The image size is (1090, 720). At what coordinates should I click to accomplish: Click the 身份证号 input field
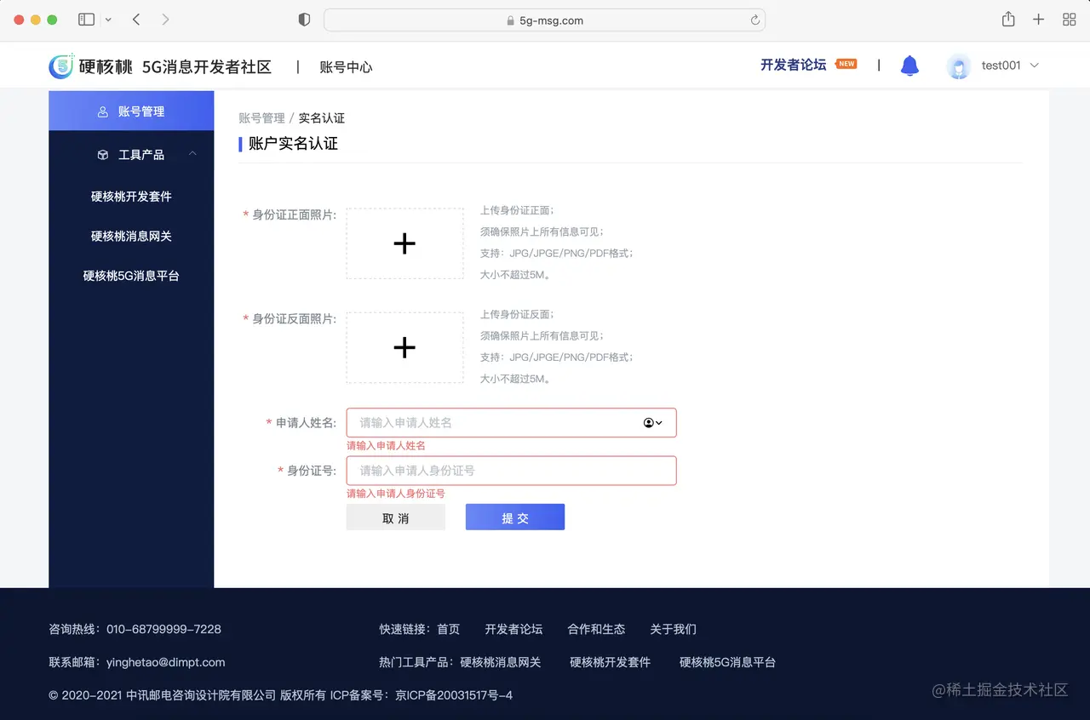(511, 471)
